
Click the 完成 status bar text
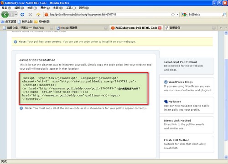pos(4,161)
